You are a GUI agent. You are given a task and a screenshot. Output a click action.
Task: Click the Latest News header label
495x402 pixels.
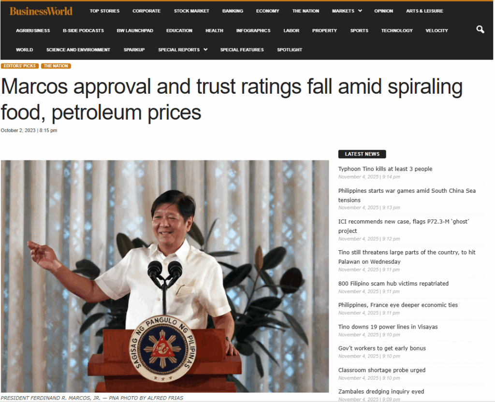(362, 154)
